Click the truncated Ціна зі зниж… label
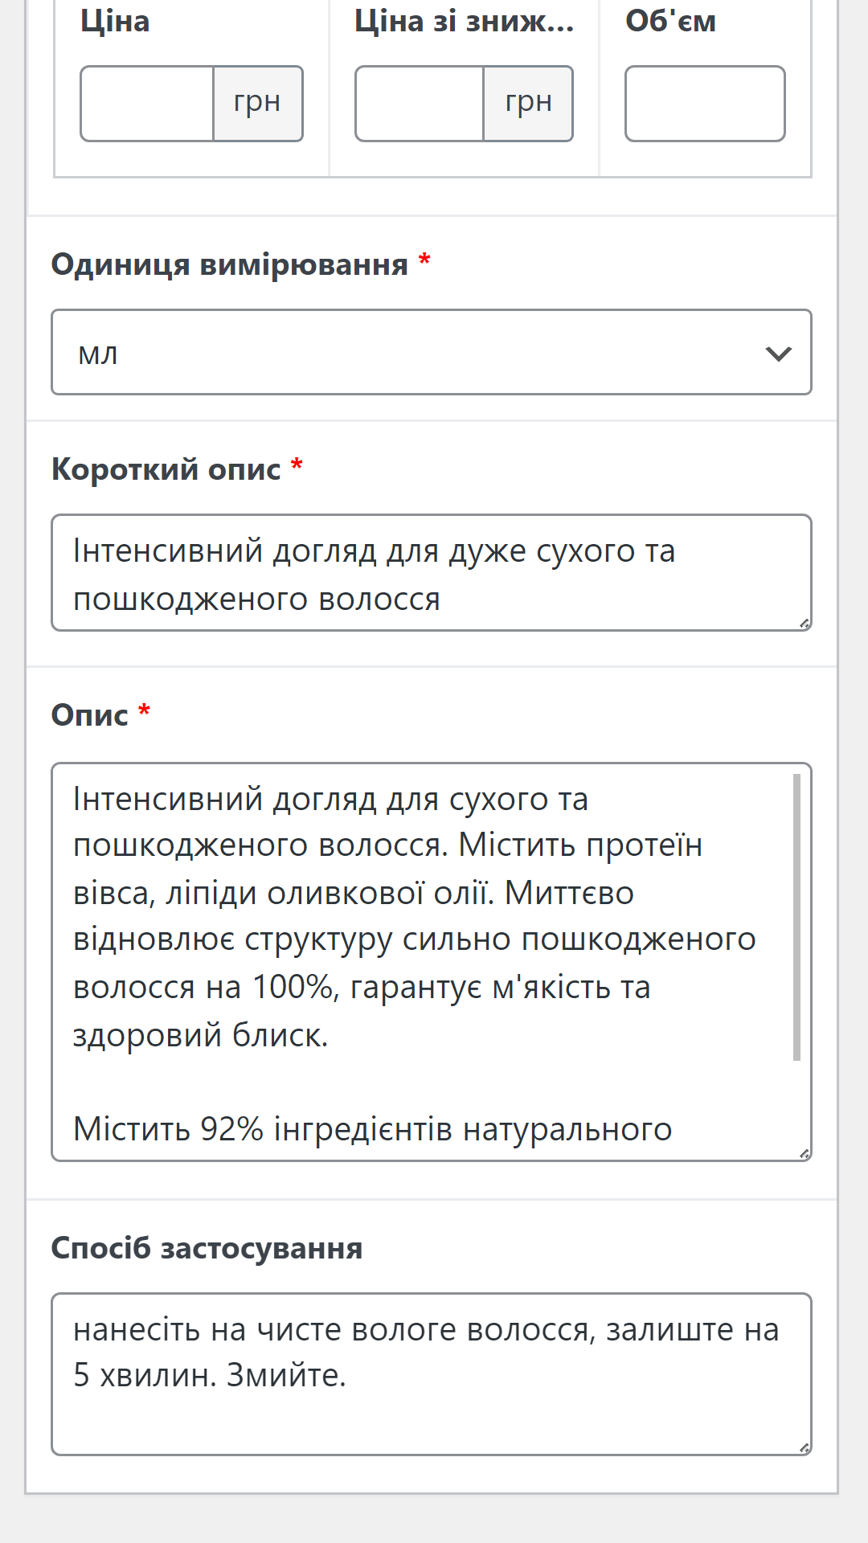Image resolution: width=868 pixels, height=1543 pixels. [x=464, y=21]
